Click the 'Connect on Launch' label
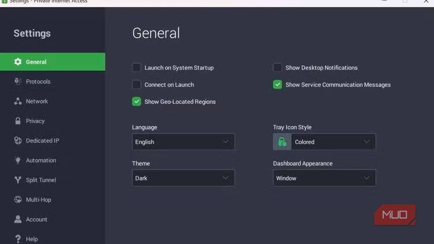The image size is (434, 244). 169,84
